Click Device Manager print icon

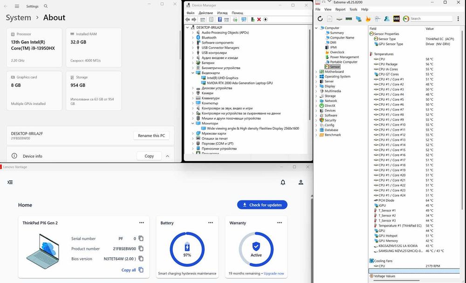click(235, 20)
